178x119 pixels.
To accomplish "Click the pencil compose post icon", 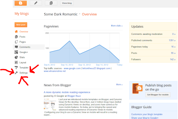I will (x=36, y=3).
